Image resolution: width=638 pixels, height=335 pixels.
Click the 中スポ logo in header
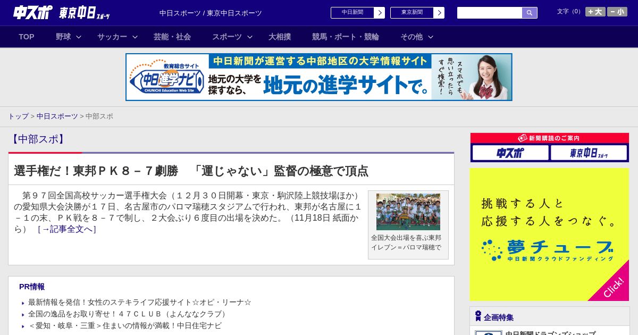pos(33,12)
